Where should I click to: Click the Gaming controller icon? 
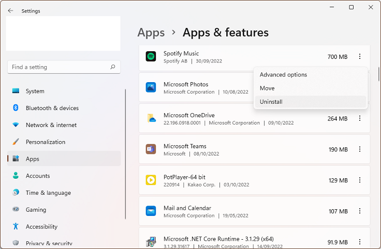tap(16, 209)
